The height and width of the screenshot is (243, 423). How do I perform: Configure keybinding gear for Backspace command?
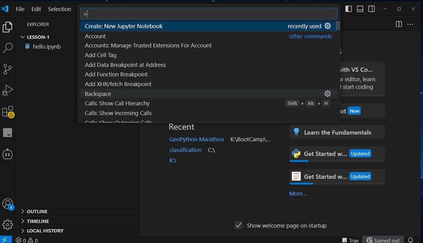328,94
